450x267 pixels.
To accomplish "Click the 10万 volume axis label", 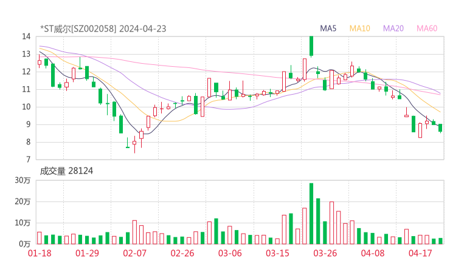I will click(x=22, y=223).
